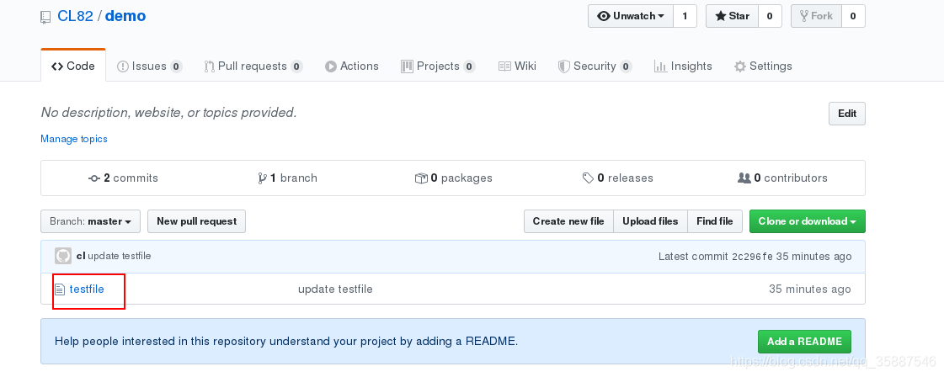Viewport: 944px width, 377px height.
Task: Open the commit hash 2c296fe
Action: tap(752, 257)
